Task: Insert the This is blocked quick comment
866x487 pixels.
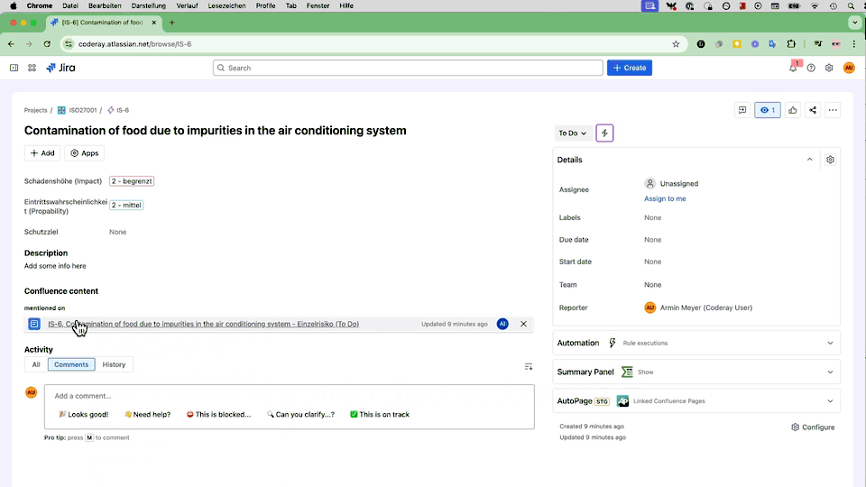Action: (x=218, y=414)
